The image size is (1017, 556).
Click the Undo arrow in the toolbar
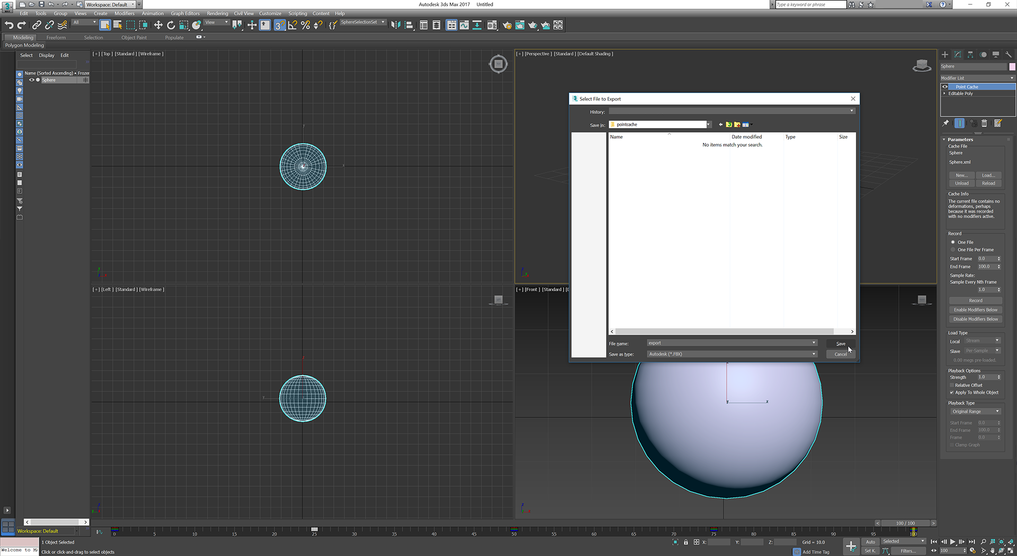click(8, 25)
